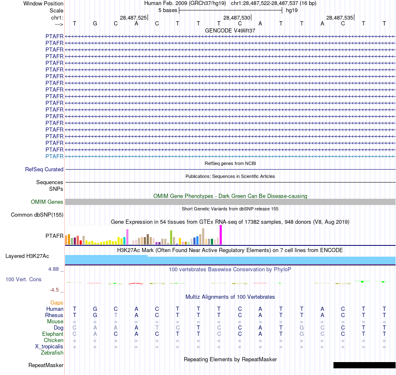Click the Scale label on the left
Image resolution: width=396 pixels, height=375 pixels.
(56, 10)
